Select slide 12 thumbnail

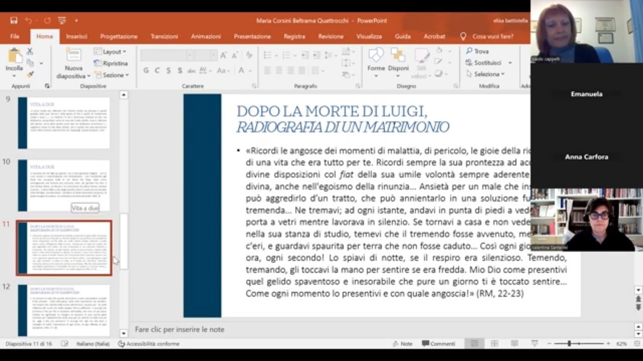pyautogui.click(x=64, y=310)
